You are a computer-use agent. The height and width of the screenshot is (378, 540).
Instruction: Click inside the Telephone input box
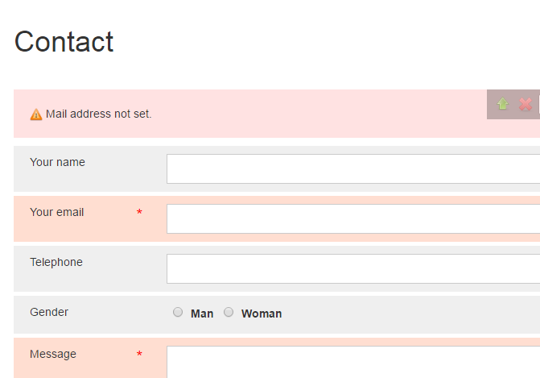pos(352,269)
